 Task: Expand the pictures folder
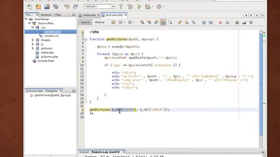[x=33, y=48]
